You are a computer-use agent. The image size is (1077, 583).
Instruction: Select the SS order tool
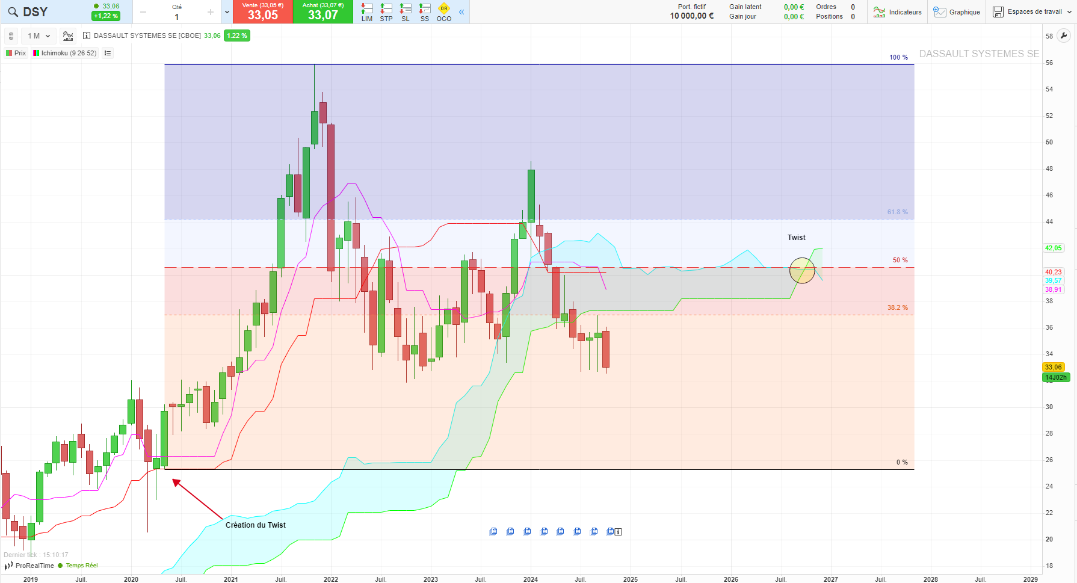pyautogui.click(x=425, y=12)
